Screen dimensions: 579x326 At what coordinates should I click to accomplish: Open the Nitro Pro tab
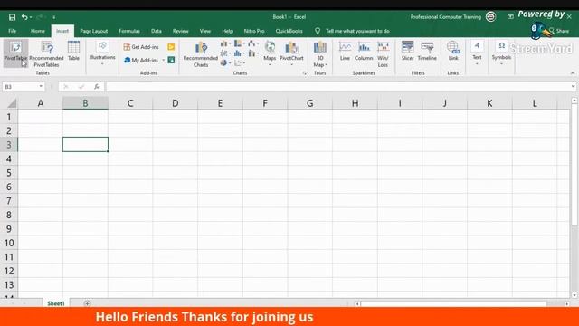tap(254, 31)
